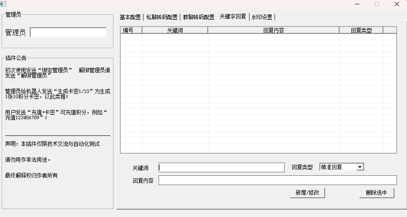Expand the 回复类型 dropdown arrow

click(x=360, y=167)
